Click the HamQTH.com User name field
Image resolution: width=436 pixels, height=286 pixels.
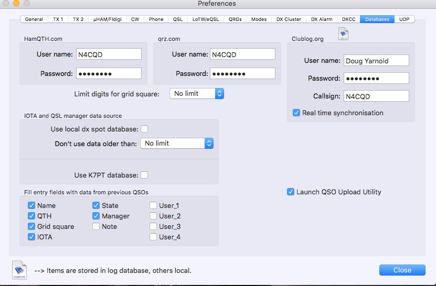109,54
